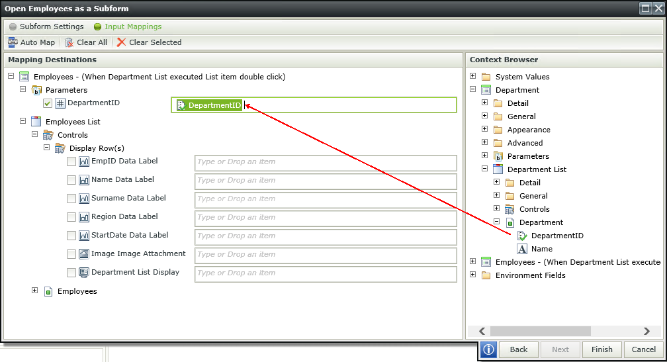Click the Image Attachment control icon
Screen dimensions: 667x362
click(84, 254)
